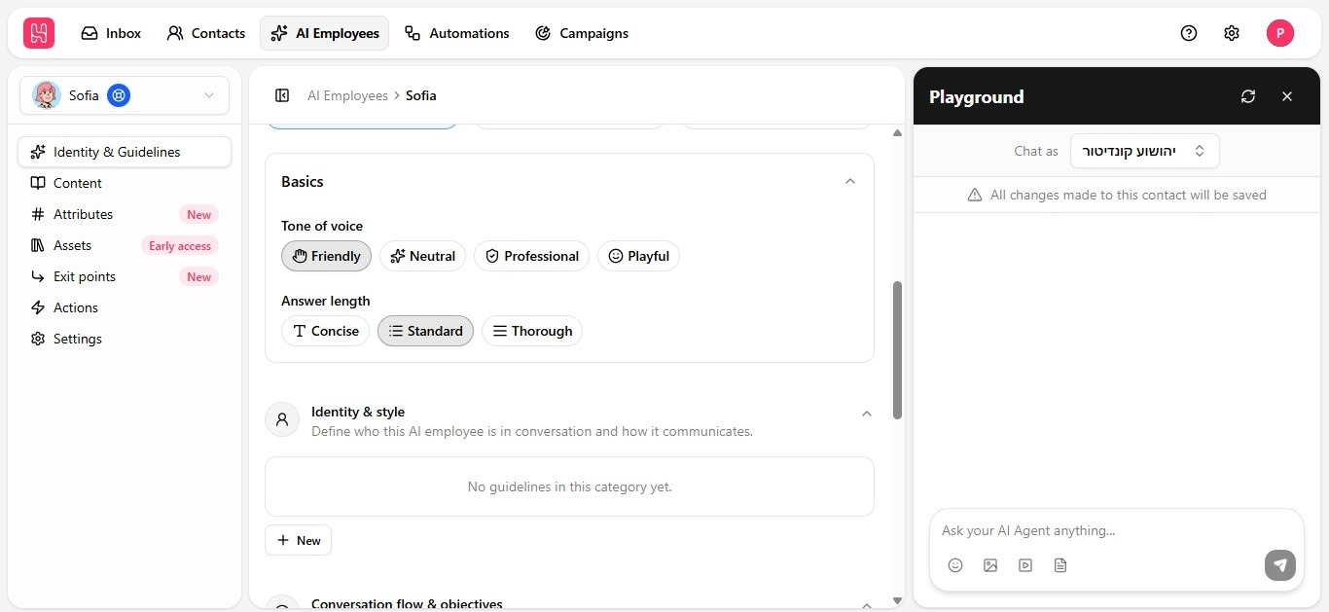Go to Exit points section
1329x612 pixels.
[125, 276]
